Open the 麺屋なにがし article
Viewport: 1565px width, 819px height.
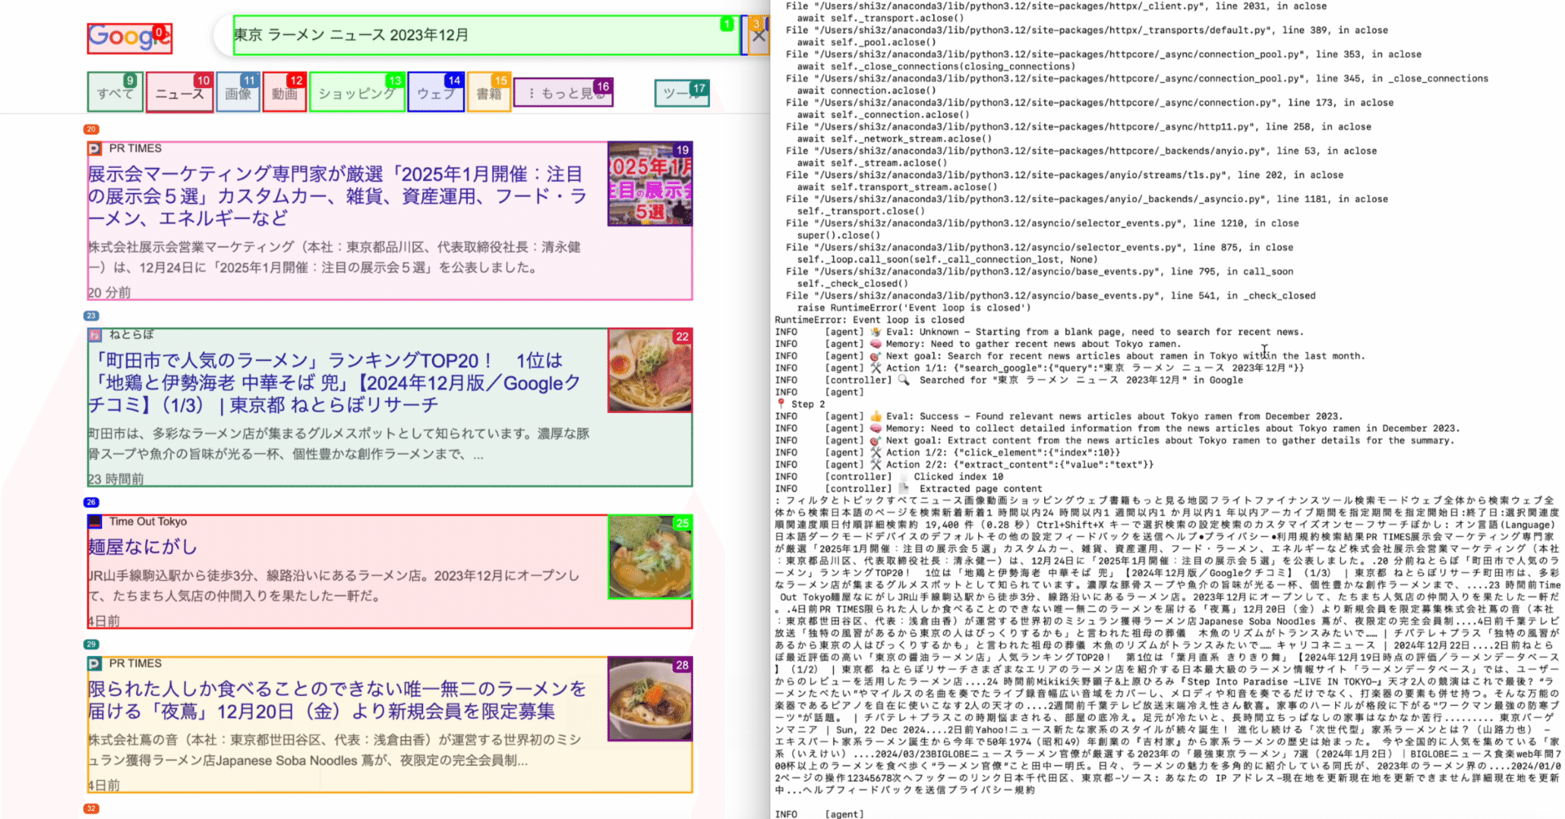coord(141,546)
